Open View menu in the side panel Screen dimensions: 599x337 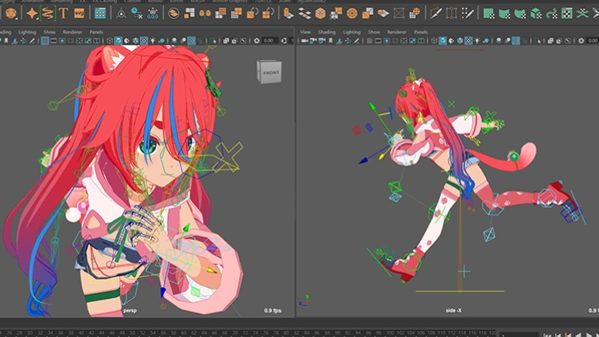(x=305, y=32)
